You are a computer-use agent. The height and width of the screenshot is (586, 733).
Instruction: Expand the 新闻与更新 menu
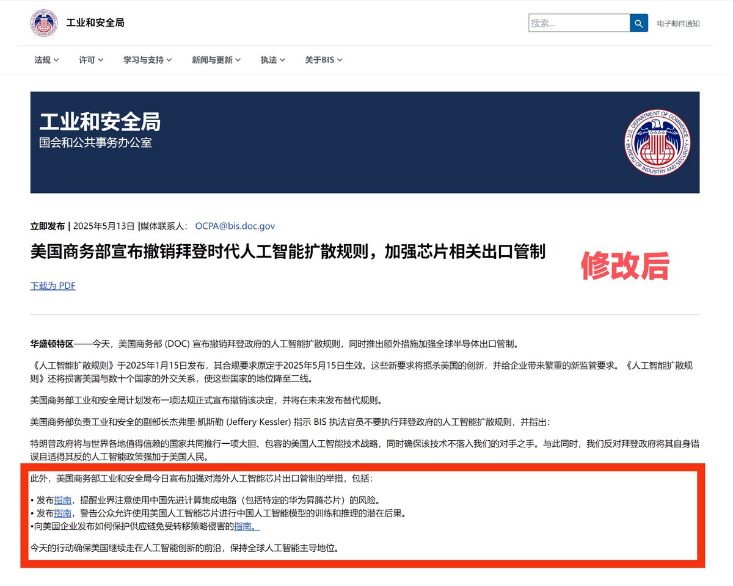click(x=216, y=60)
